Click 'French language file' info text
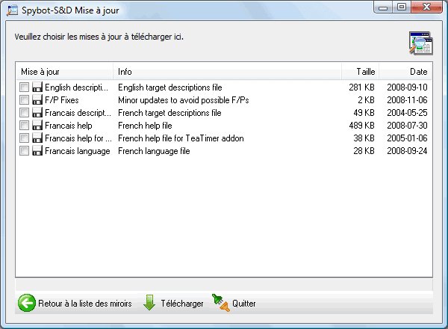The height and width of the screenshot is (329, 448). click(x=154, y=151)
